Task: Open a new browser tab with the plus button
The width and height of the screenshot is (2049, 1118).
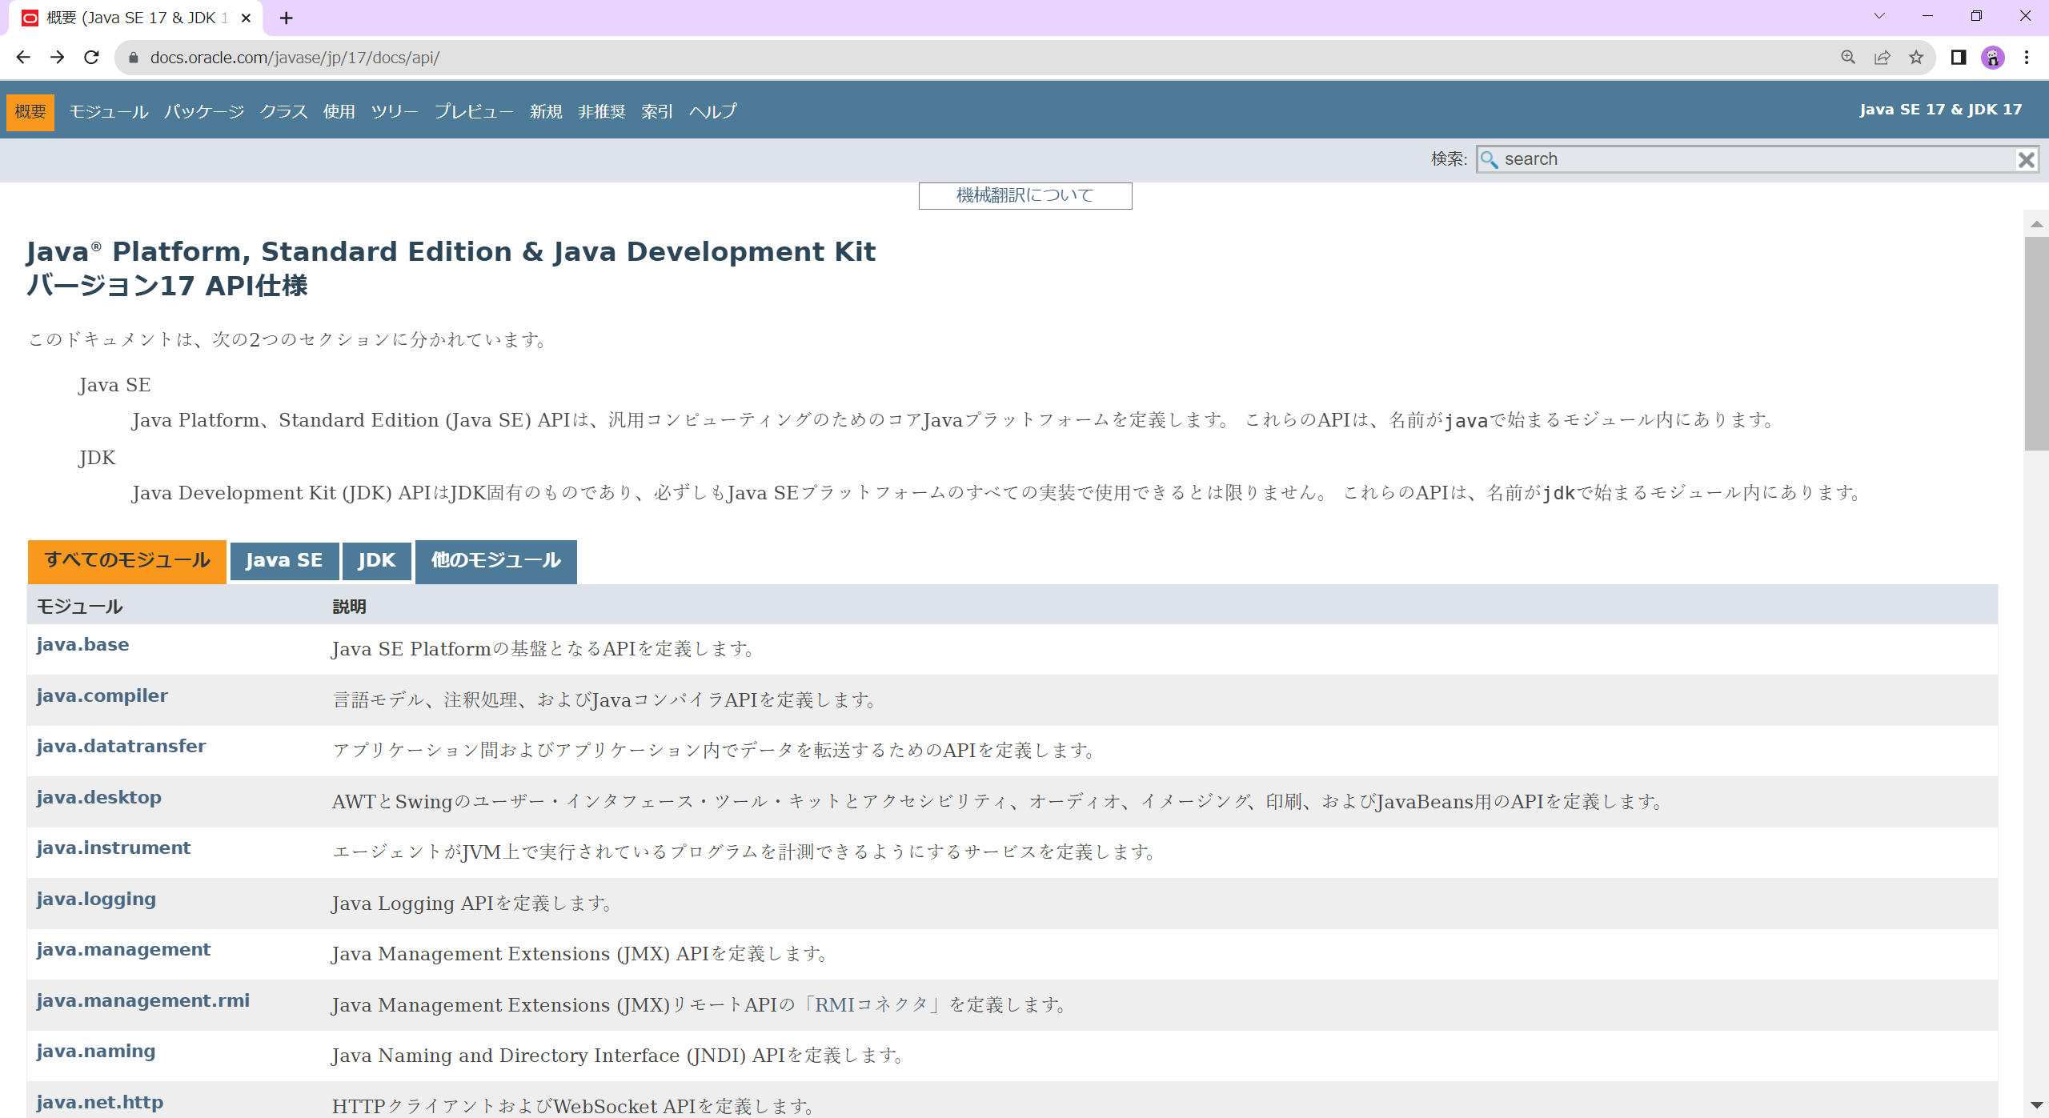Action: (286, 16)
